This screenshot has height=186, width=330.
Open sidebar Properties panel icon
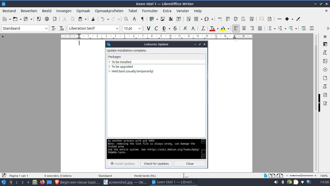point(325,44)
